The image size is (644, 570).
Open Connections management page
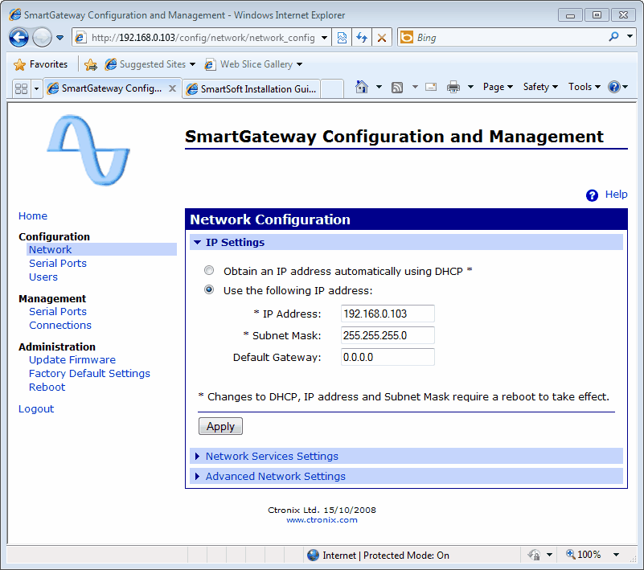[x=60, y=326]
